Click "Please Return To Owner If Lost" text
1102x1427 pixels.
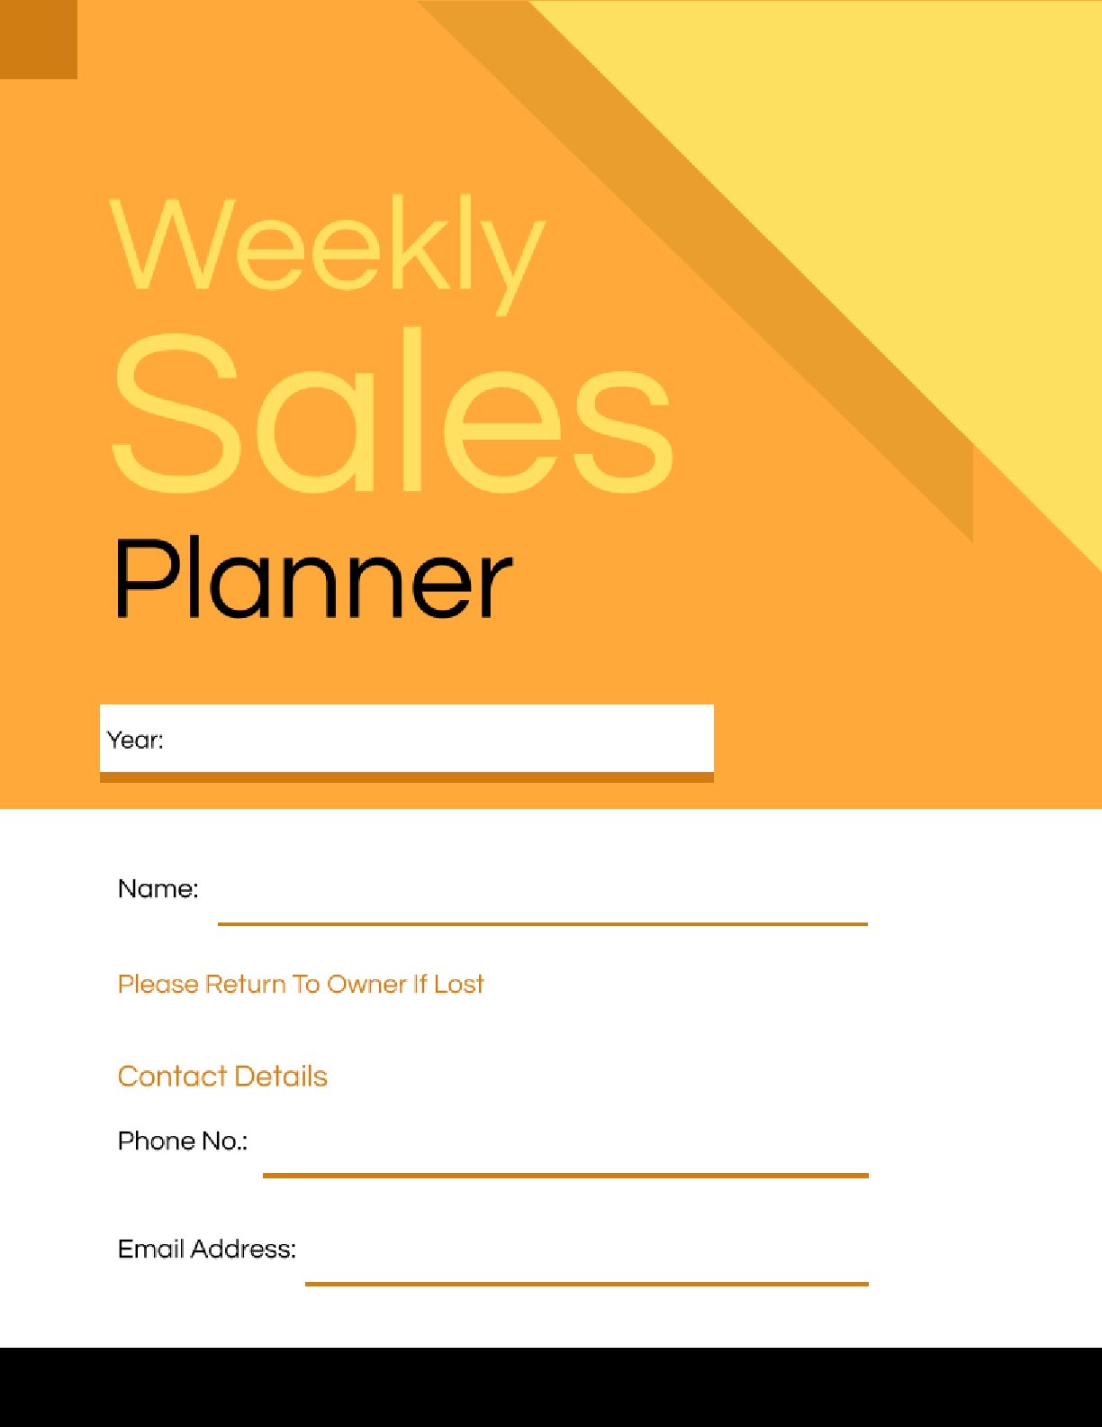301,984
